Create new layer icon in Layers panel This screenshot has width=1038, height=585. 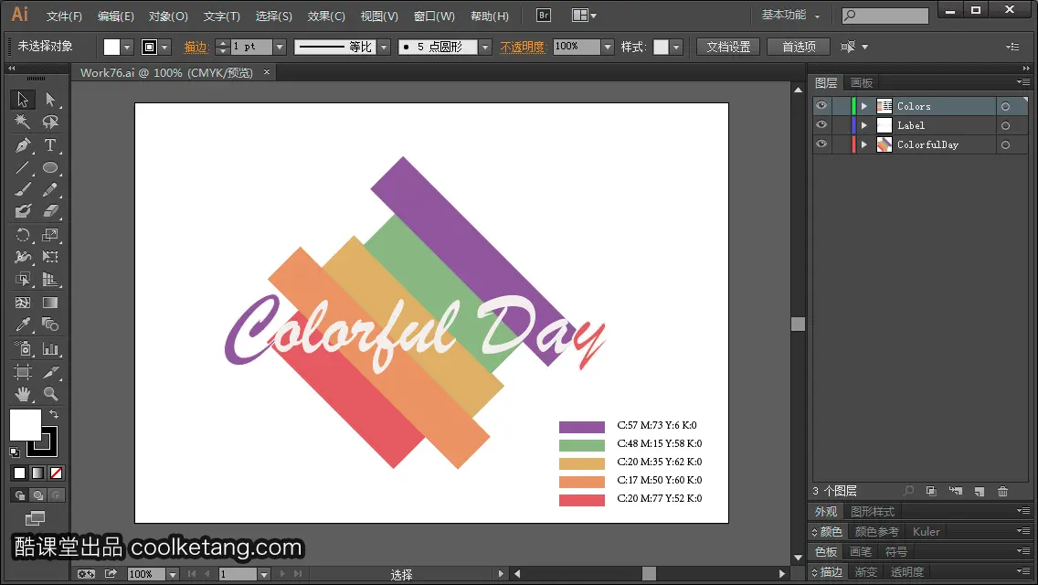tap(980, 491)
